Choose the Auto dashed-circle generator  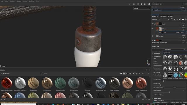tap(181, 57)
